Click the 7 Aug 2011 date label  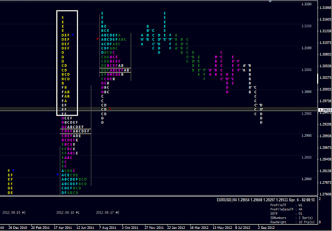(108, 228)
